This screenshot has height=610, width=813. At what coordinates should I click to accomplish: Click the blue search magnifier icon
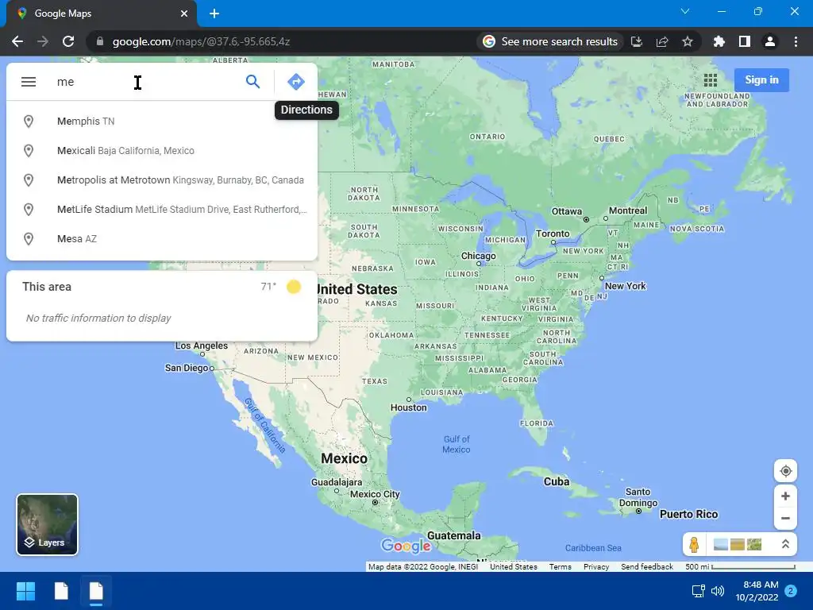(252, 82)
